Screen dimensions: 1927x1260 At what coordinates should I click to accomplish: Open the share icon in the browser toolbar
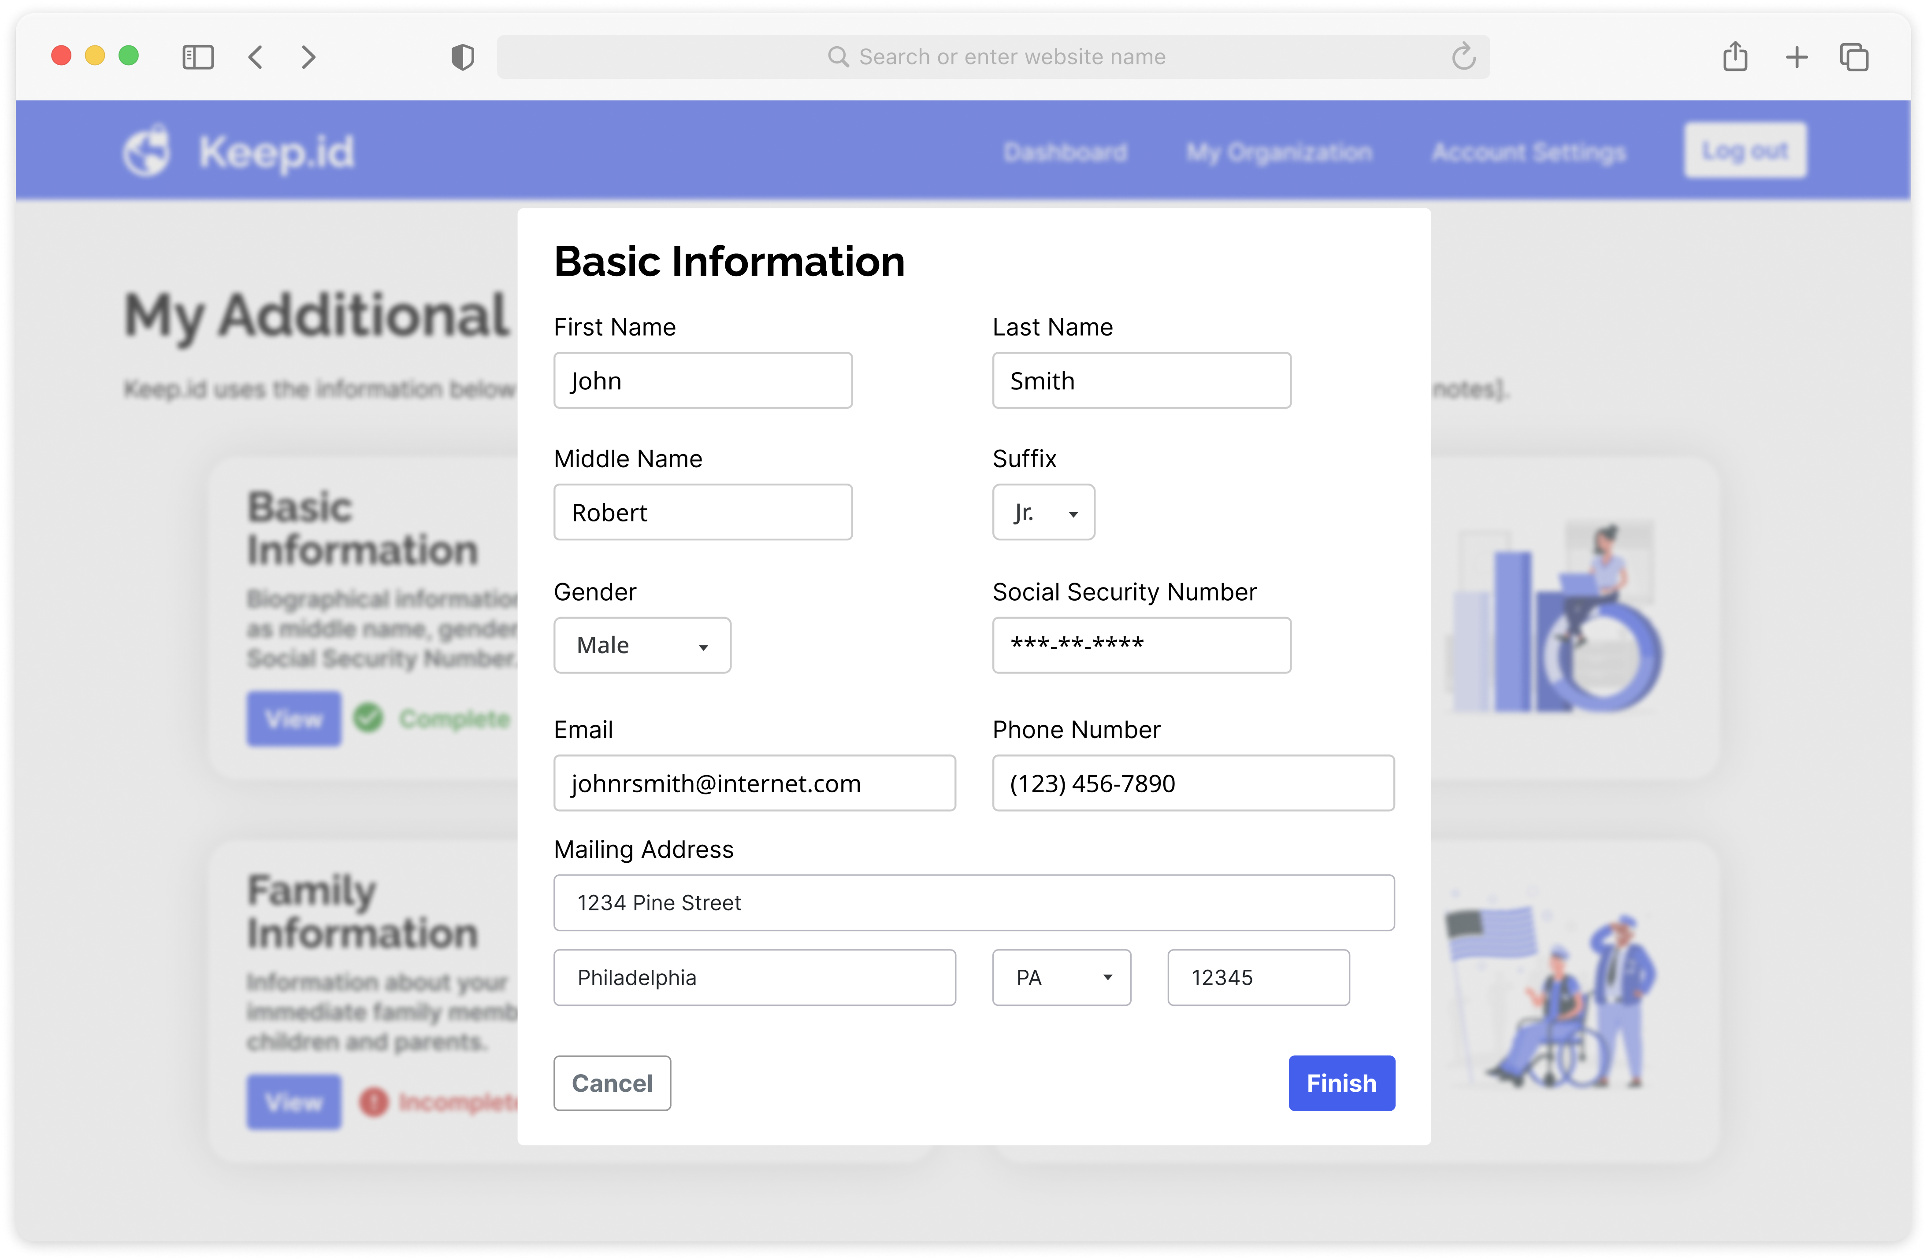click(x=1735, y=57)
